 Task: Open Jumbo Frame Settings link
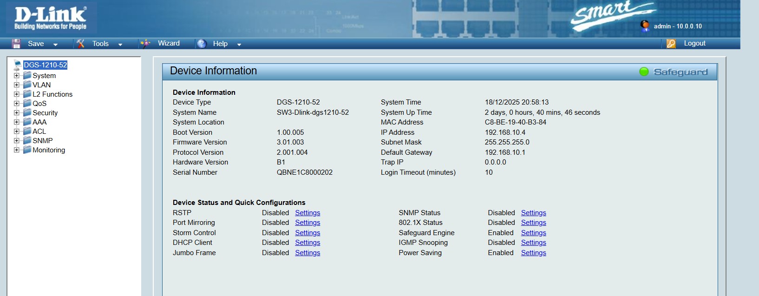tap(308, 253)
